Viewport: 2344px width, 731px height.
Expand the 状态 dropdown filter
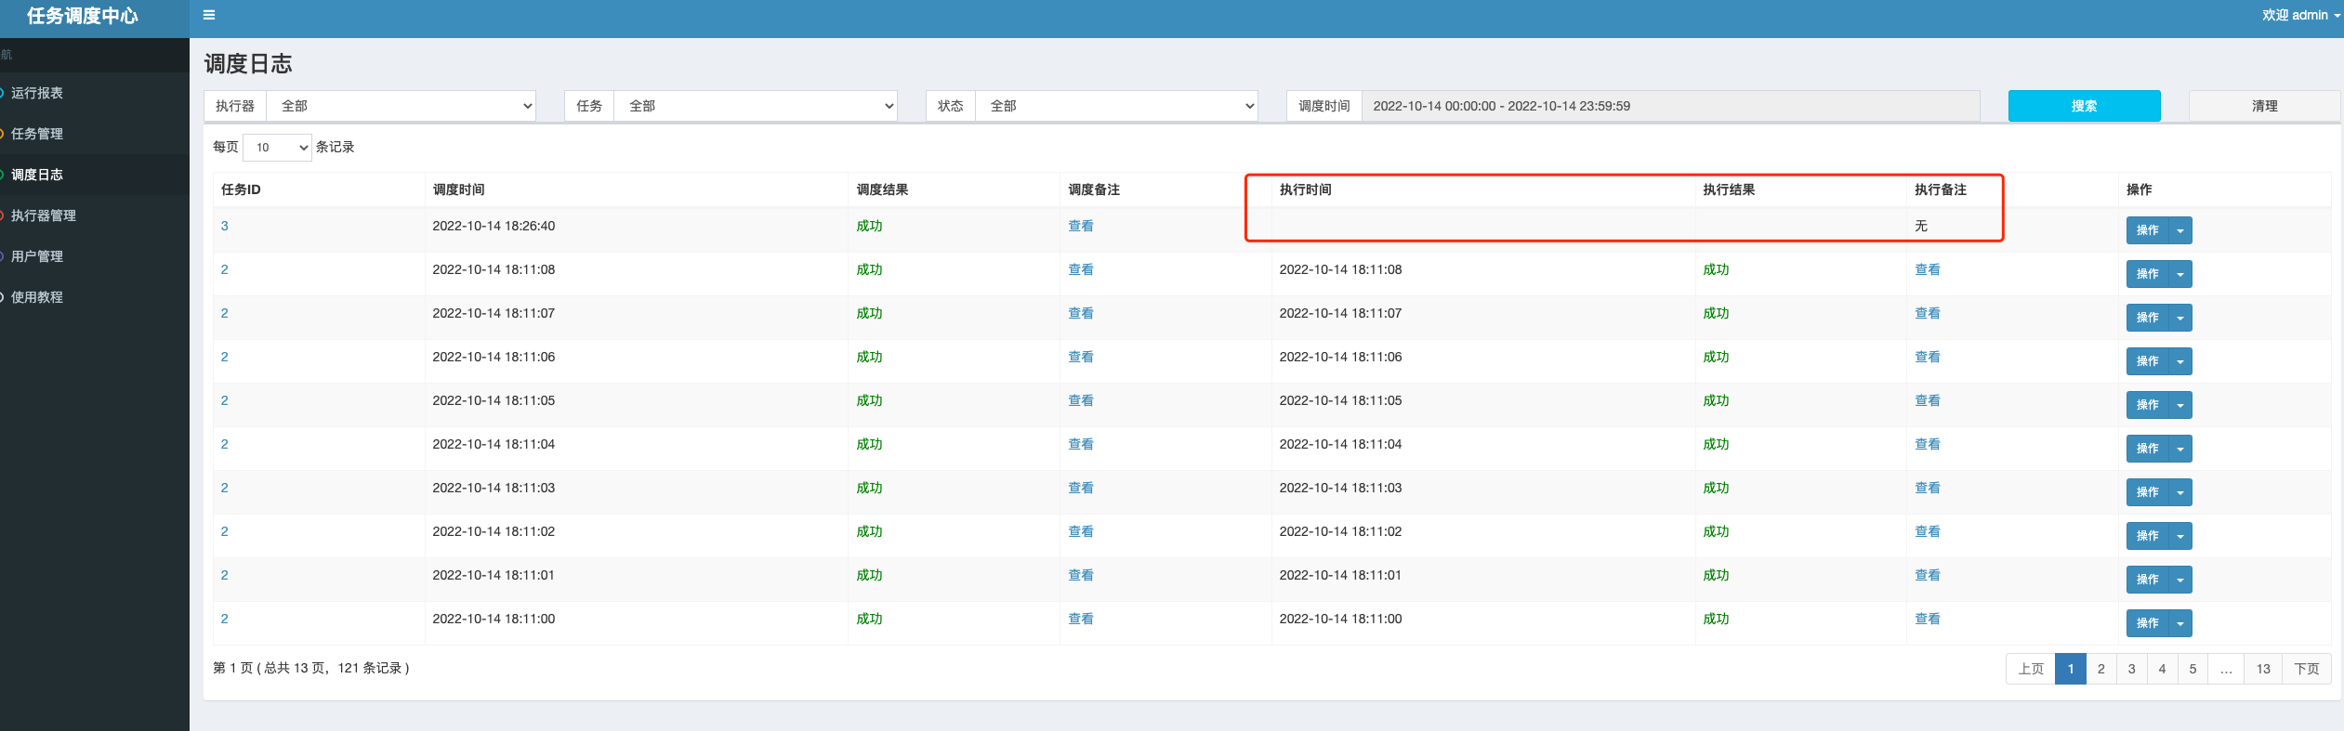[1116, 106]
